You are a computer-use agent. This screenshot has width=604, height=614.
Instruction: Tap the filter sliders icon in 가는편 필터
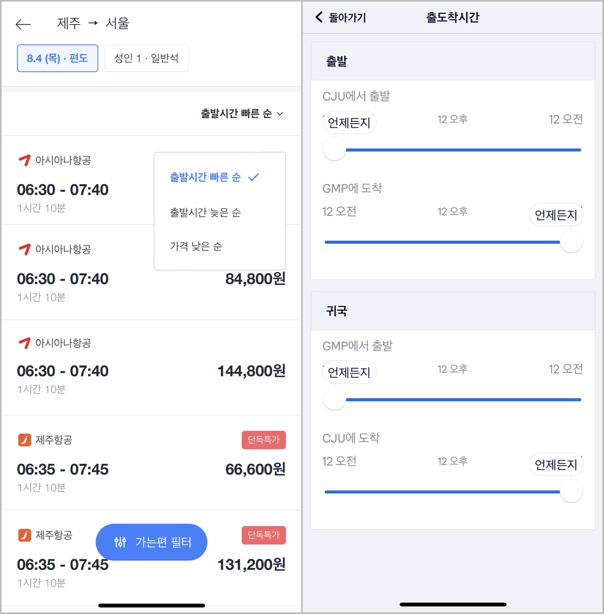120,542
